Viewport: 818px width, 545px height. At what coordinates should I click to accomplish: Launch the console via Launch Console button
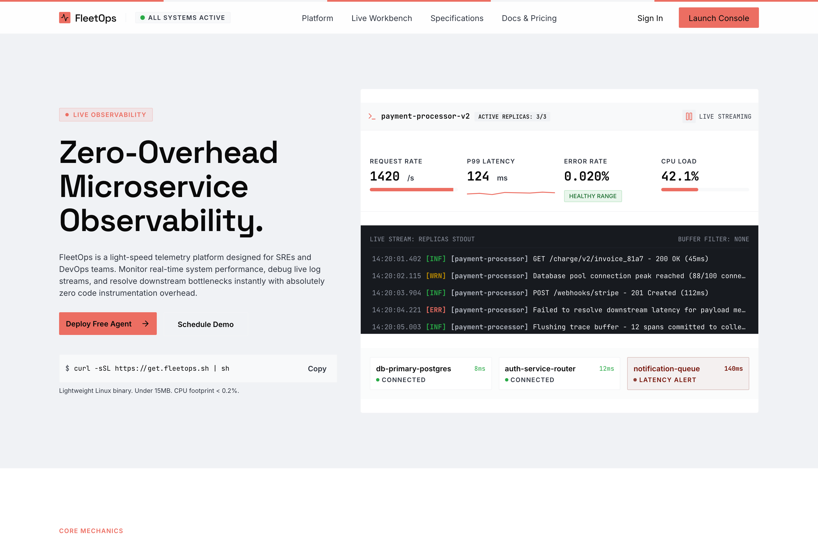coord(719,18)
